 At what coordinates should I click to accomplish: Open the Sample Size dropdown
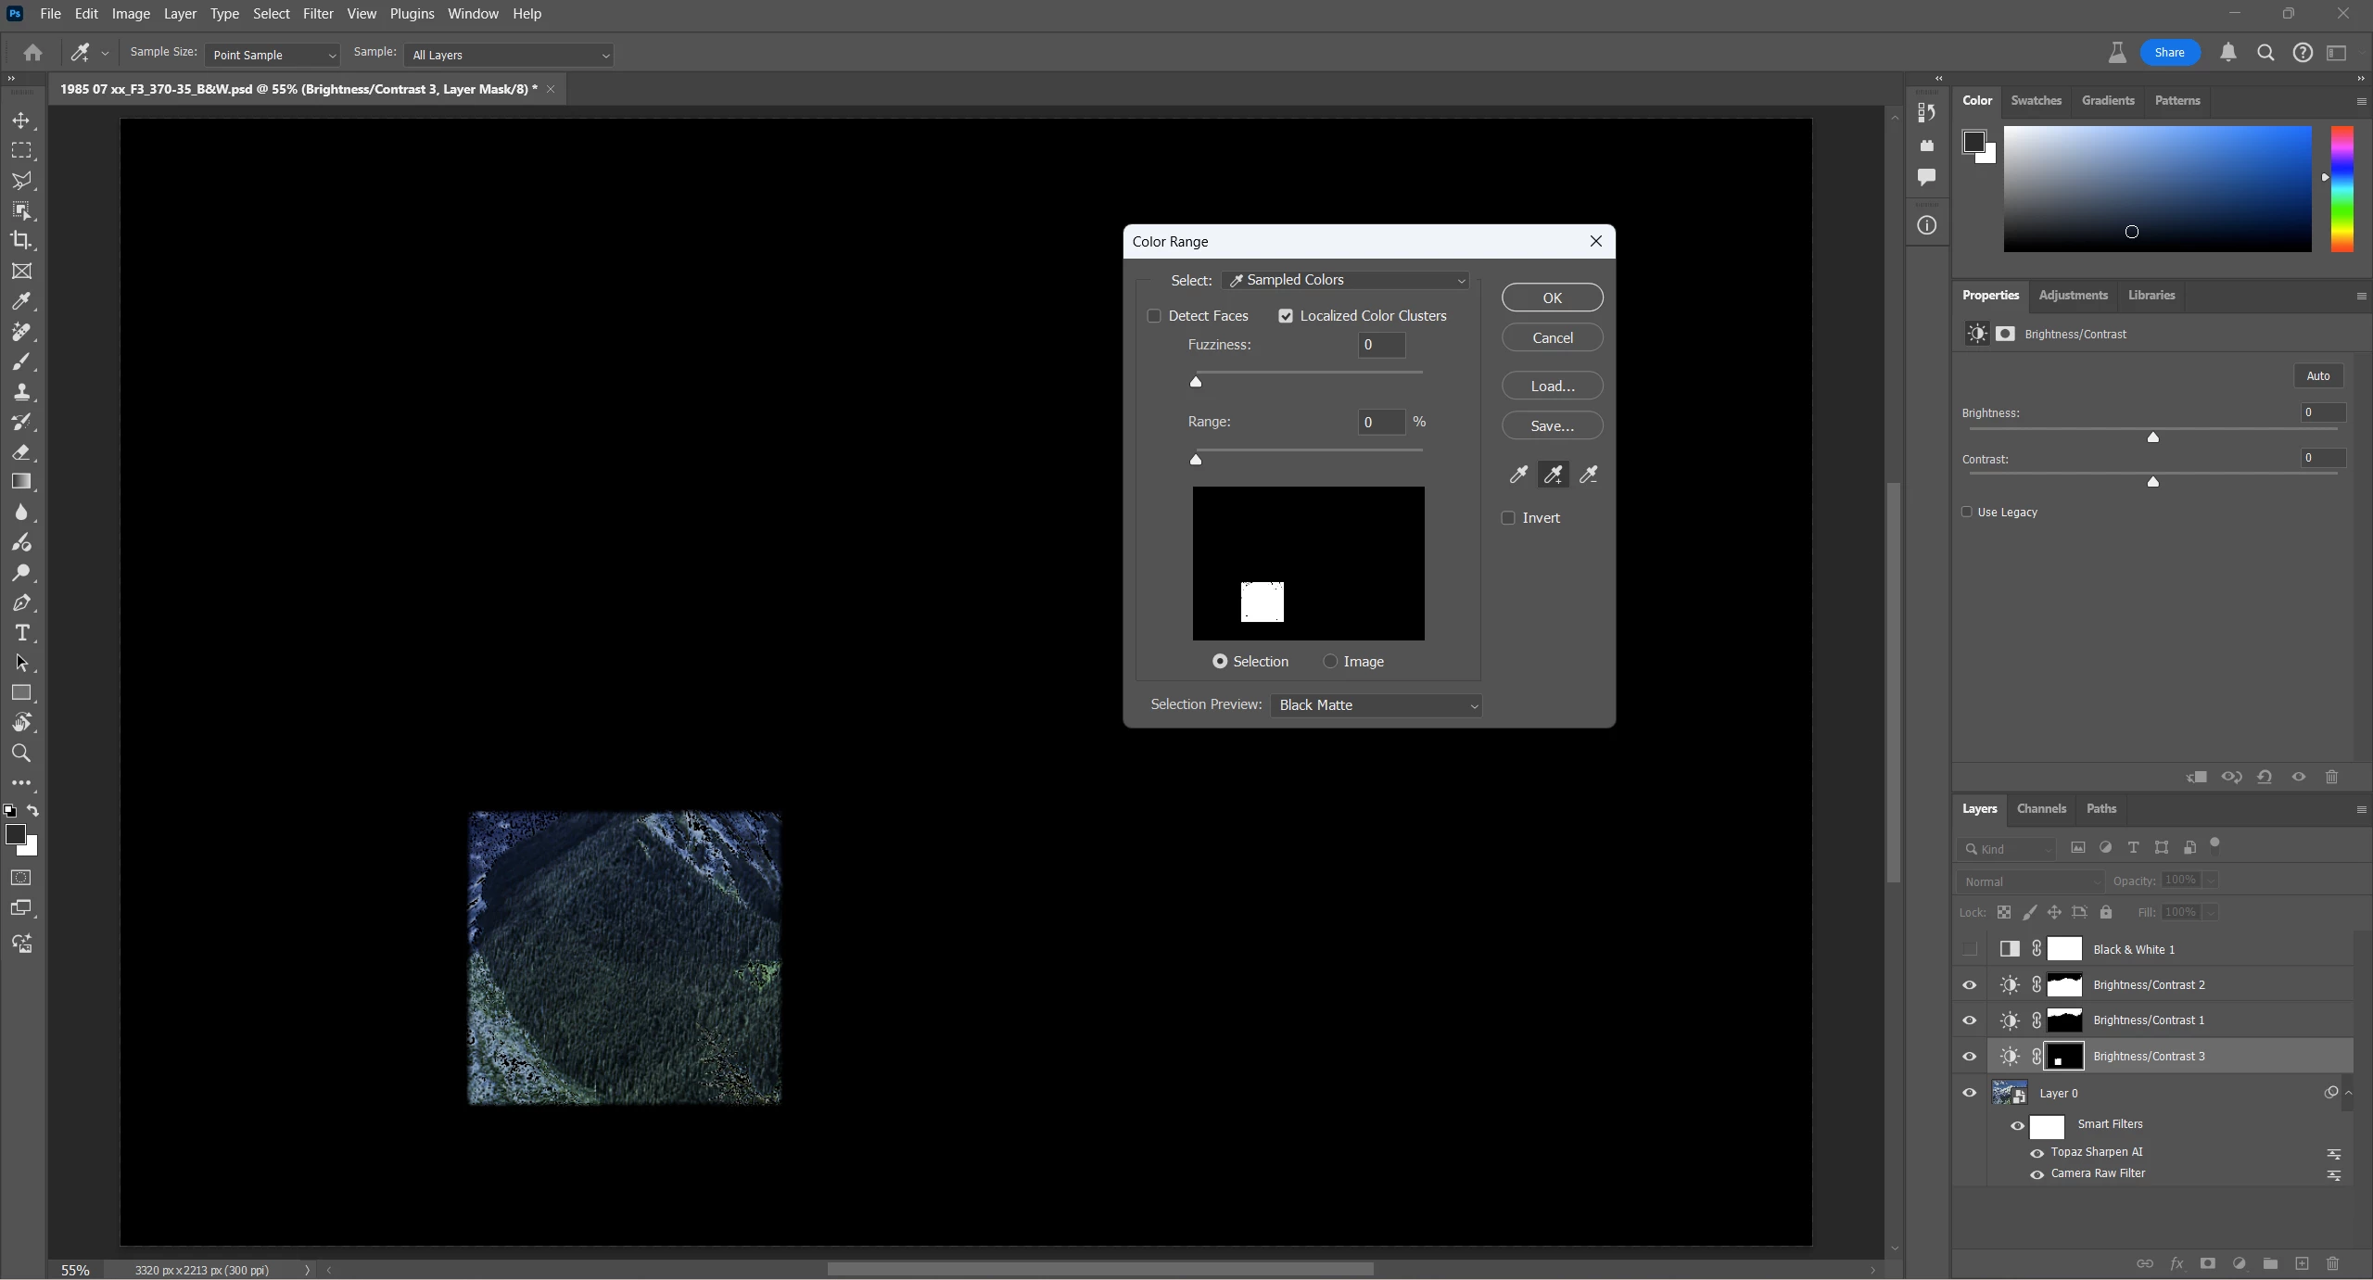tap(273, 55)
